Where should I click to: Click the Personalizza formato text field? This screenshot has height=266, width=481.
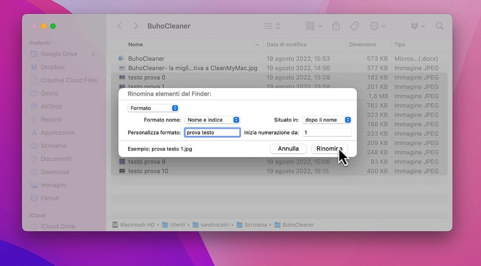[x=212, y=133]
